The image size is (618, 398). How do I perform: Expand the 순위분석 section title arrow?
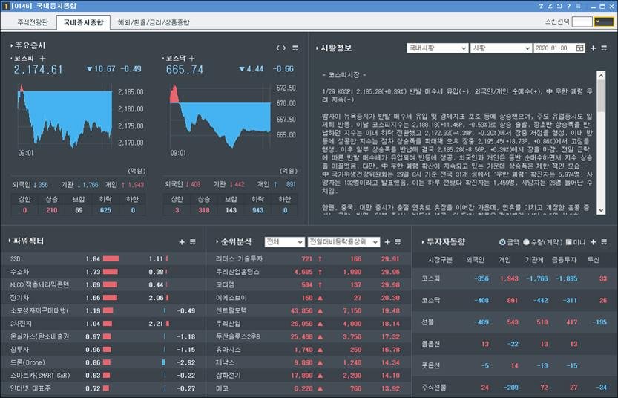pos(217,242)
